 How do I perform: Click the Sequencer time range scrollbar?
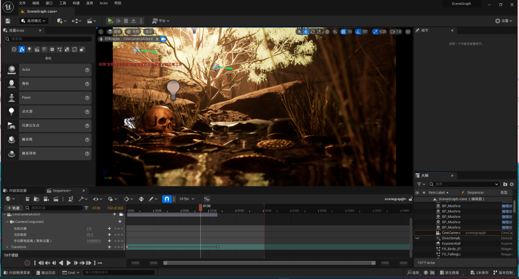tap(270, 263)
